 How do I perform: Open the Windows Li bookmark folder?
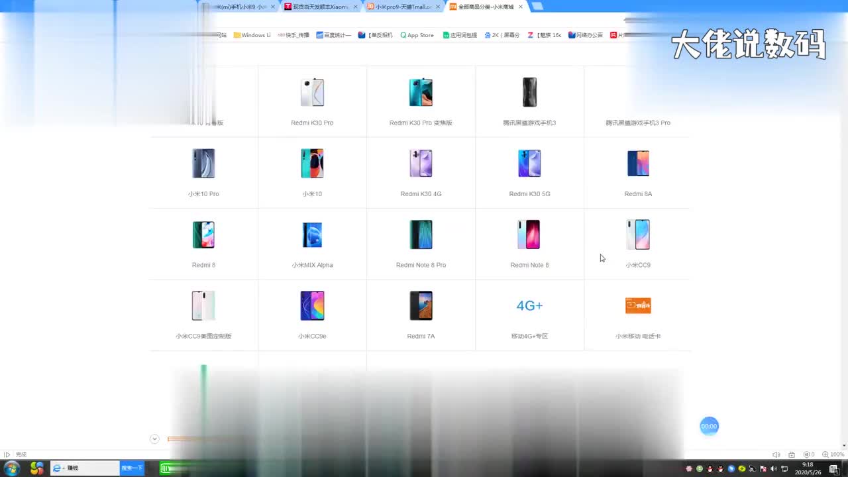coord(252,35)
